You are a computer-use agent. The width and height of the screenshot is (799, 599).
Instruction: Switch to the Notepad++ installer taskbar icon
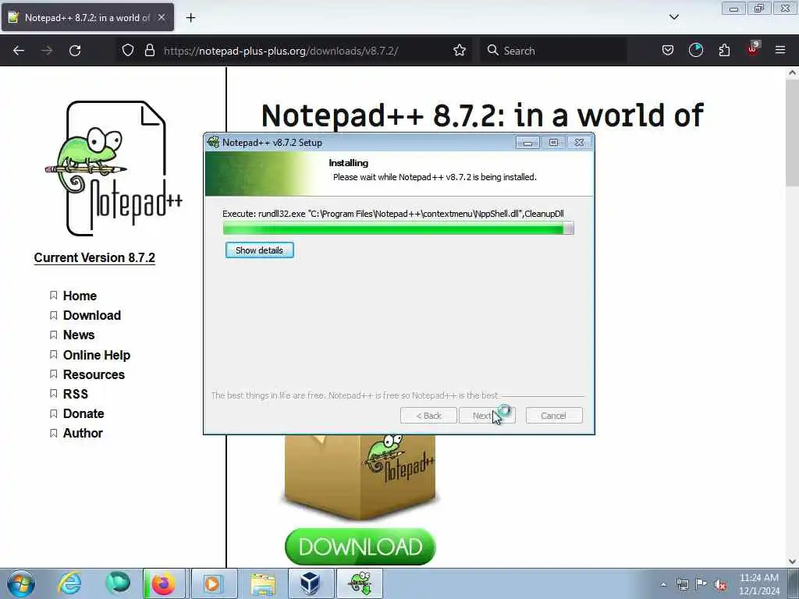coord(360,583)
